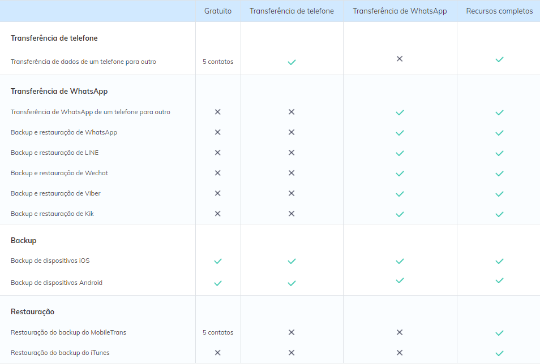Click the checkmark for phone data transfer under Recursos completos

(499, 59)
